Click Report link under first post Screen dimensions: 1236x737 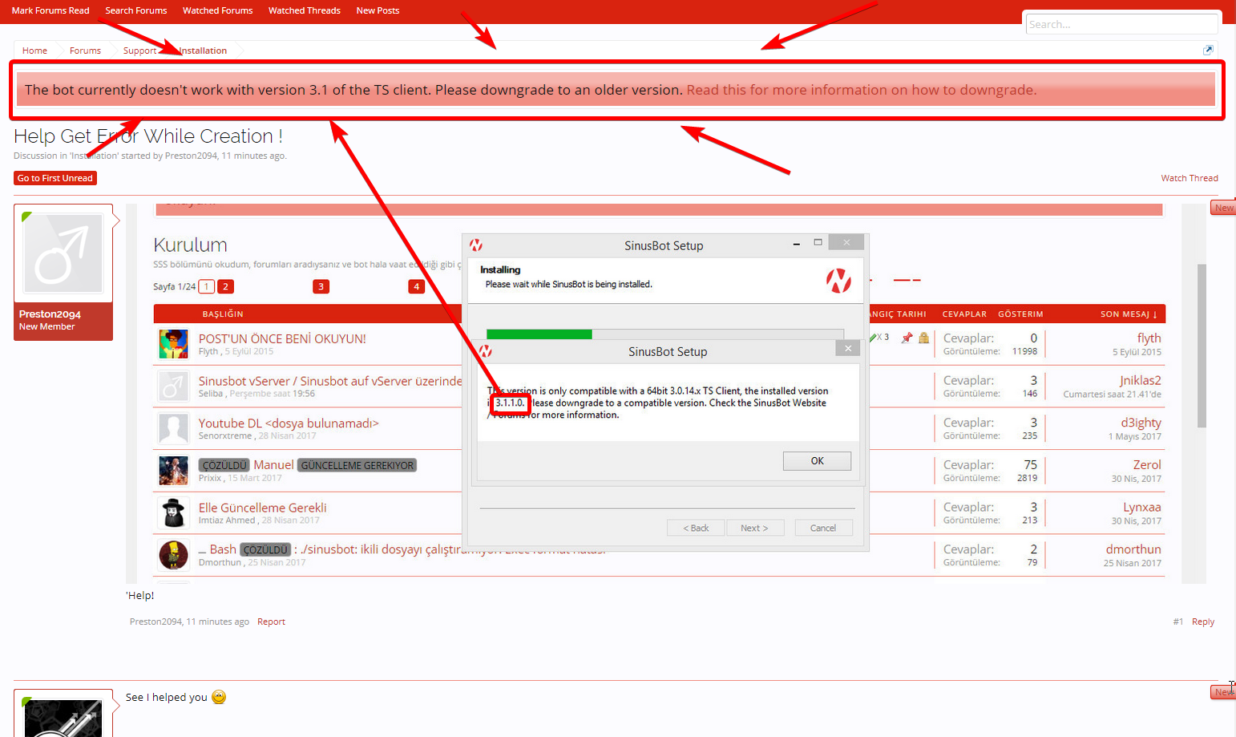click(x=271, y=622)
